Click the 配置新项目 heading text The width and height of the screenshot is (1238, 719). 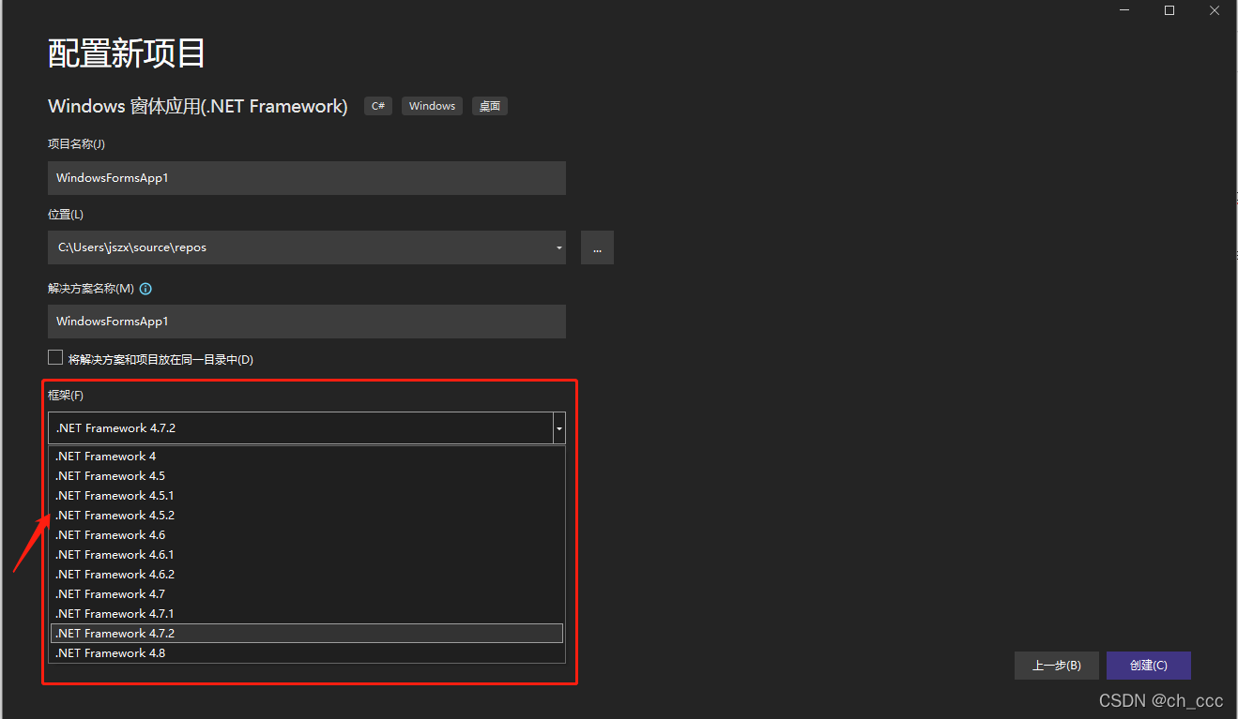(127, 53)
